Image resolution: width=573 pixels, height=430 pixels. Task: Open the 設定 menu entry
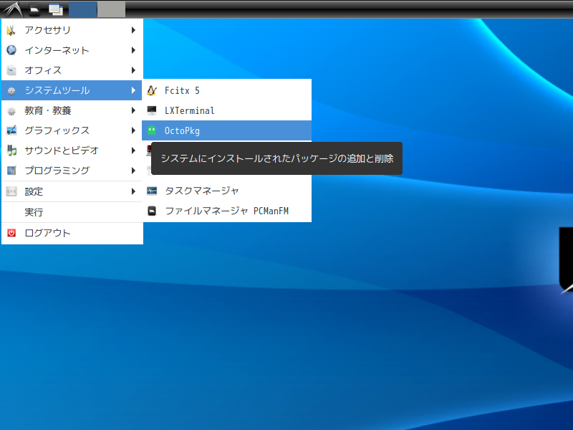click(72, 191)
